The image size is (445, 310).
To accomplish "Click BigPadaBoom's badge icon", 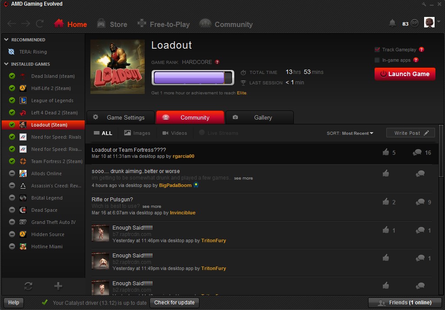I will coord(196,185).
